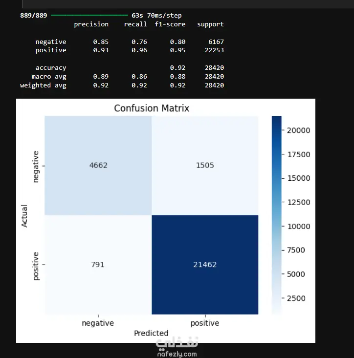Click weighted avg f1-score value
The width and height of the screenshot is (354, 358).
coord(177,85)
